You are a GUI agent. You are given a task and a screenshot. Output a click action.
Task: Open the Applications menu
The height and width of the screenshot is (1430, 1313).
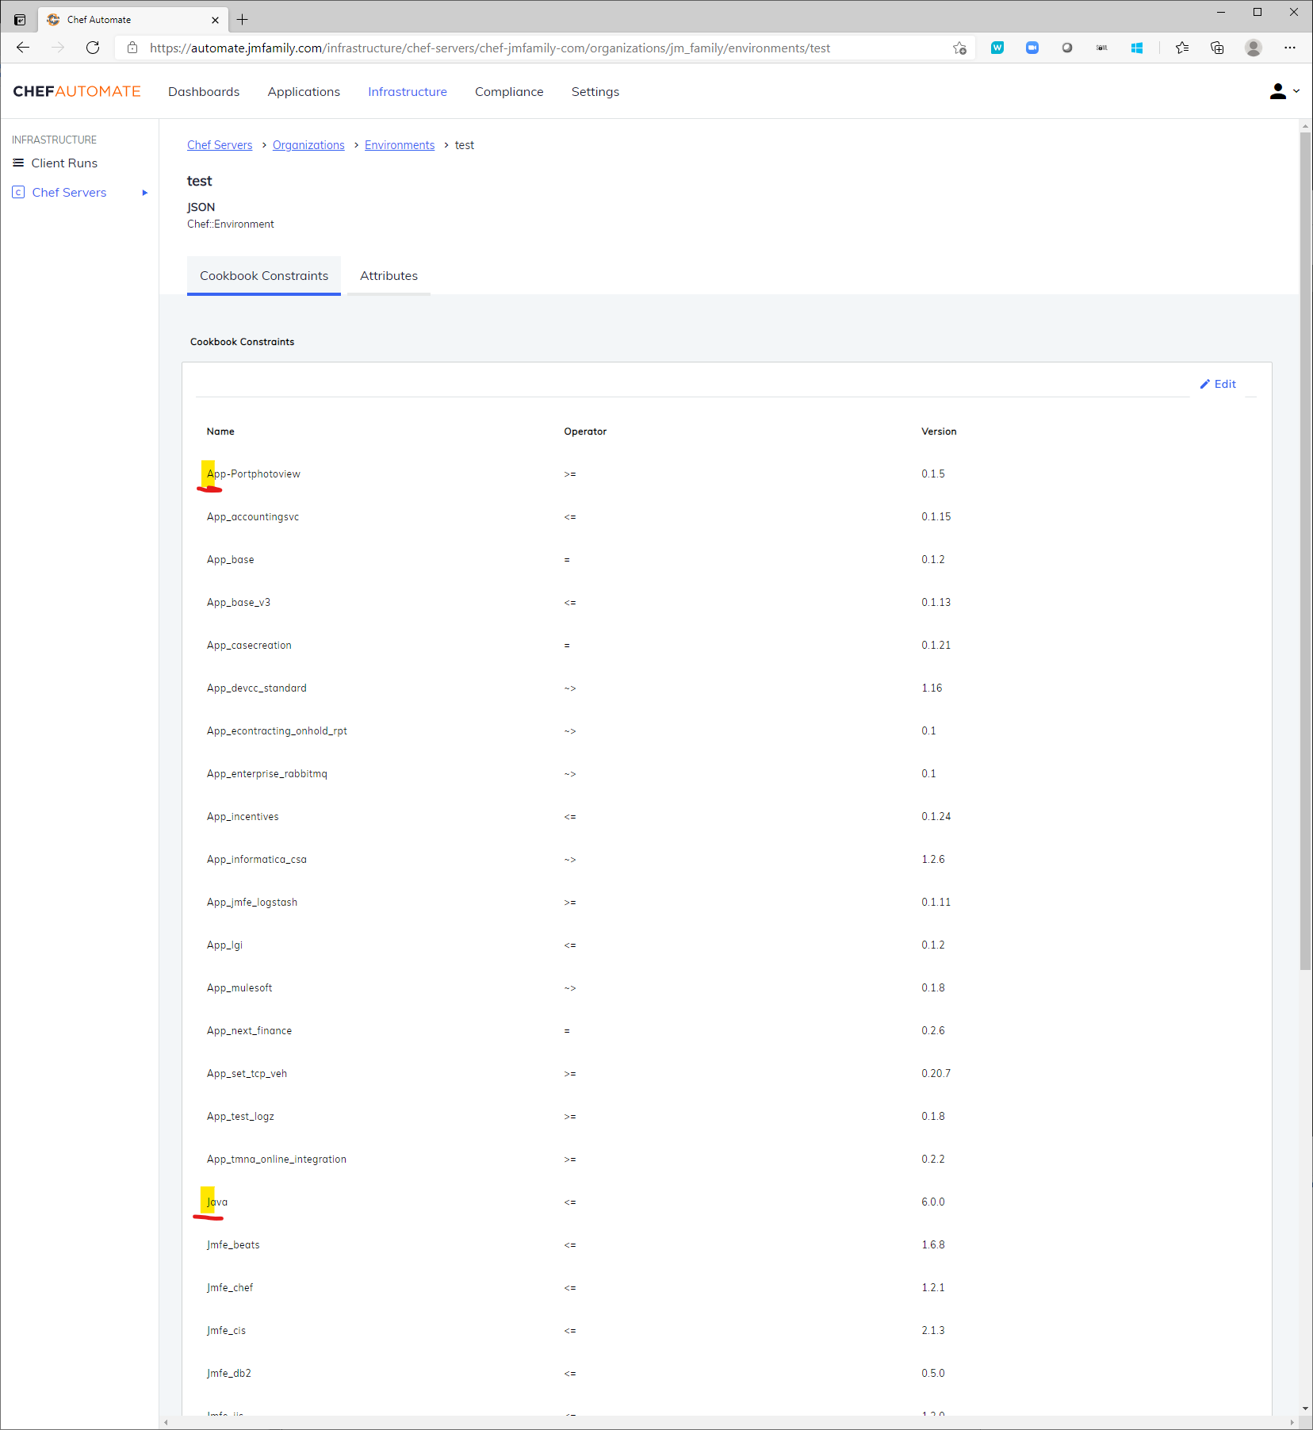click(304, 91)
